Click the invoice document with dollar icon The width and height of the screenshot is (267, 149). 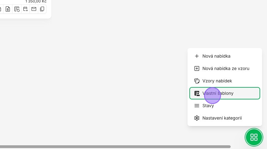click(8, 9)
